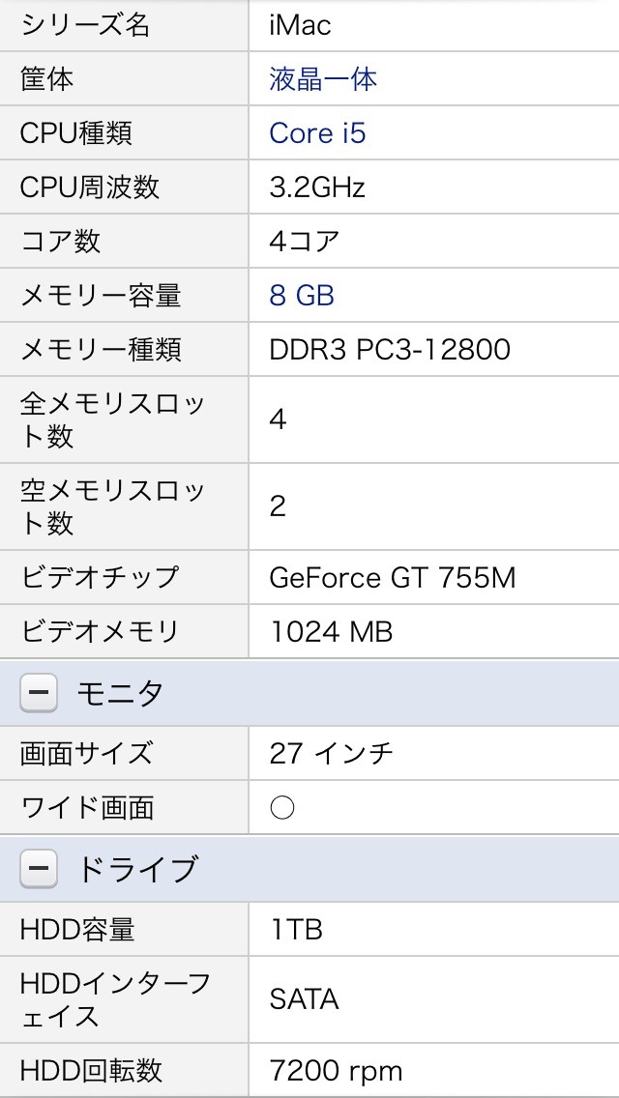Click the 1024 MB video memory value

click(x=331, y=631)
